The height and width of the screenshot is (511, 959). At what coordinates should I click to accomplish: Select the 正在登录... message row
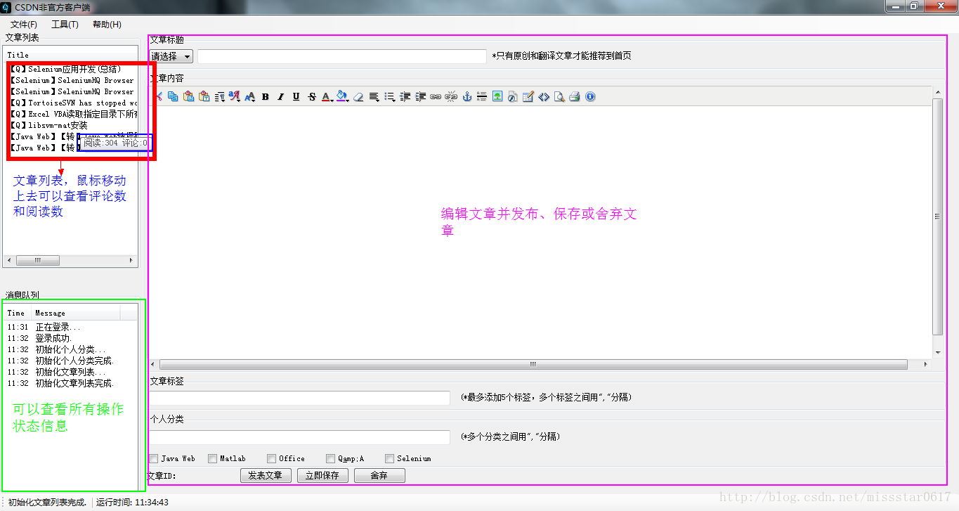[x=71, y=328]
